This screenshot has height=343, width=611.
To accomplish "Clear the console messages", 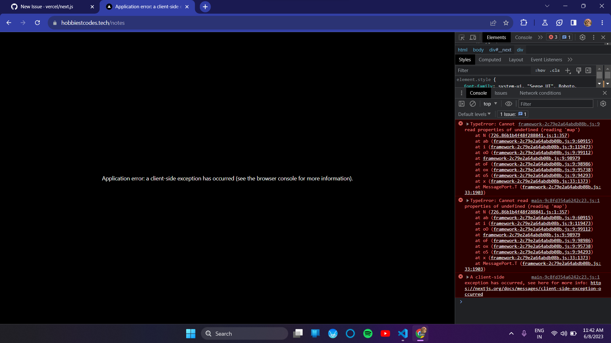I will click(x=473, y=104).
